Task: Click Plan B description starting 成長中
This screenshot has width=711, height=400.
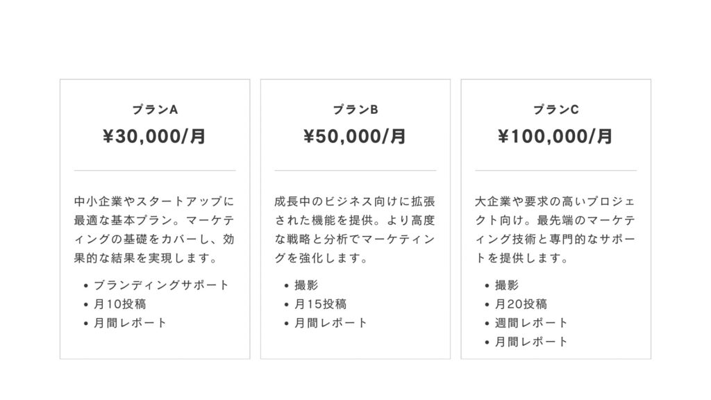Action: (x=355, y=231)
